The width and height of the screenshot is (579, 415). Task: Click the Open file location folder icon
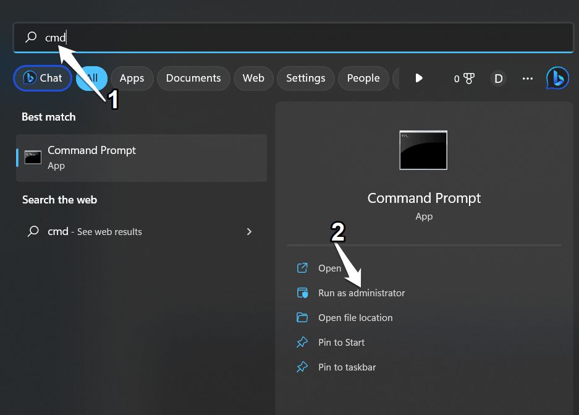click(x=302, y=317)
